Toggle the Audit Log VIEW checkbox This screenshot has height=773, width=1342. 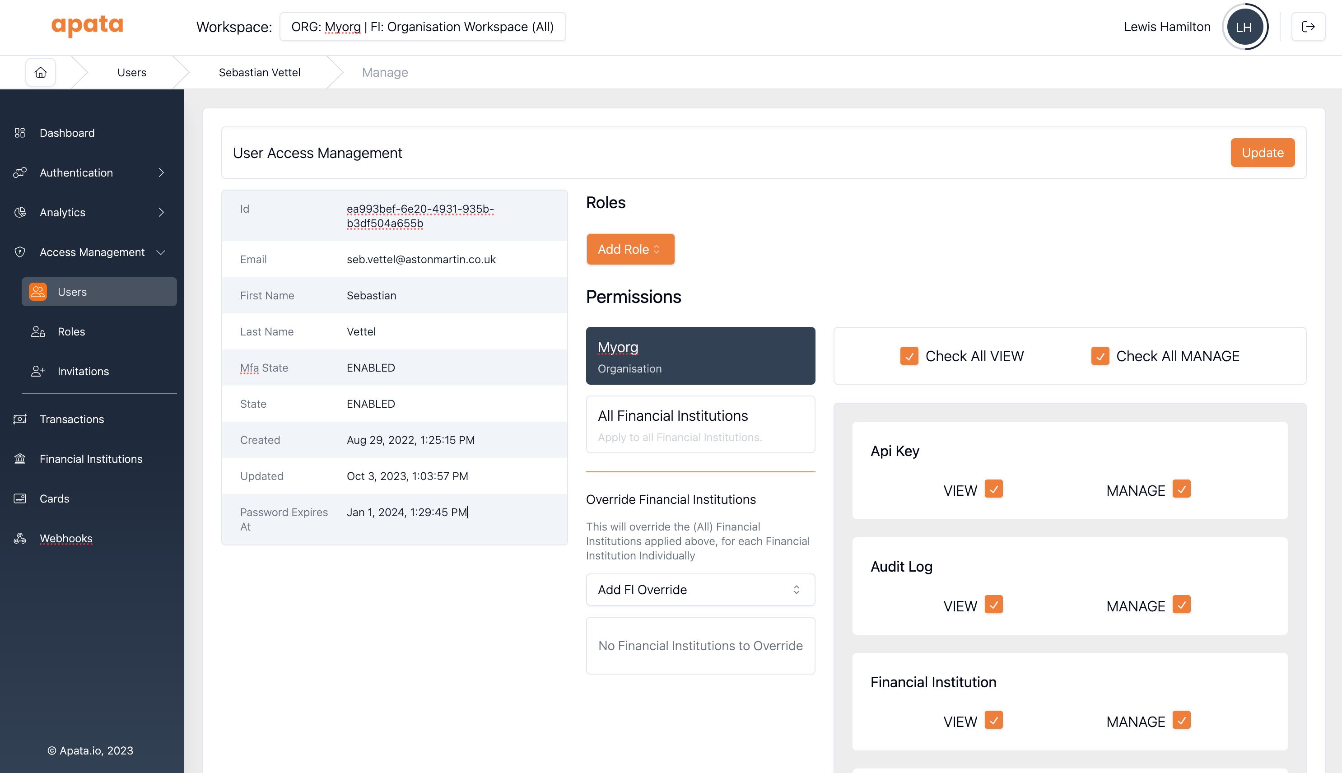pos(993,605)
